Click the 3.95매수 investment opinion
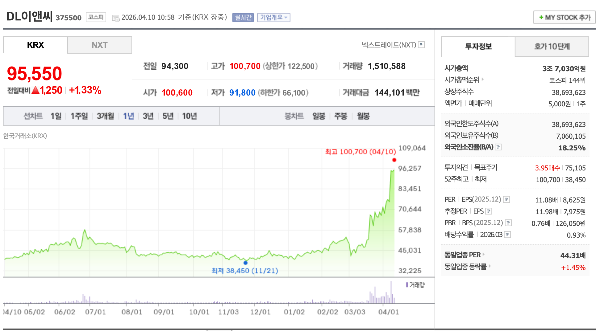 pyautogui.click(x=547, y=168)
